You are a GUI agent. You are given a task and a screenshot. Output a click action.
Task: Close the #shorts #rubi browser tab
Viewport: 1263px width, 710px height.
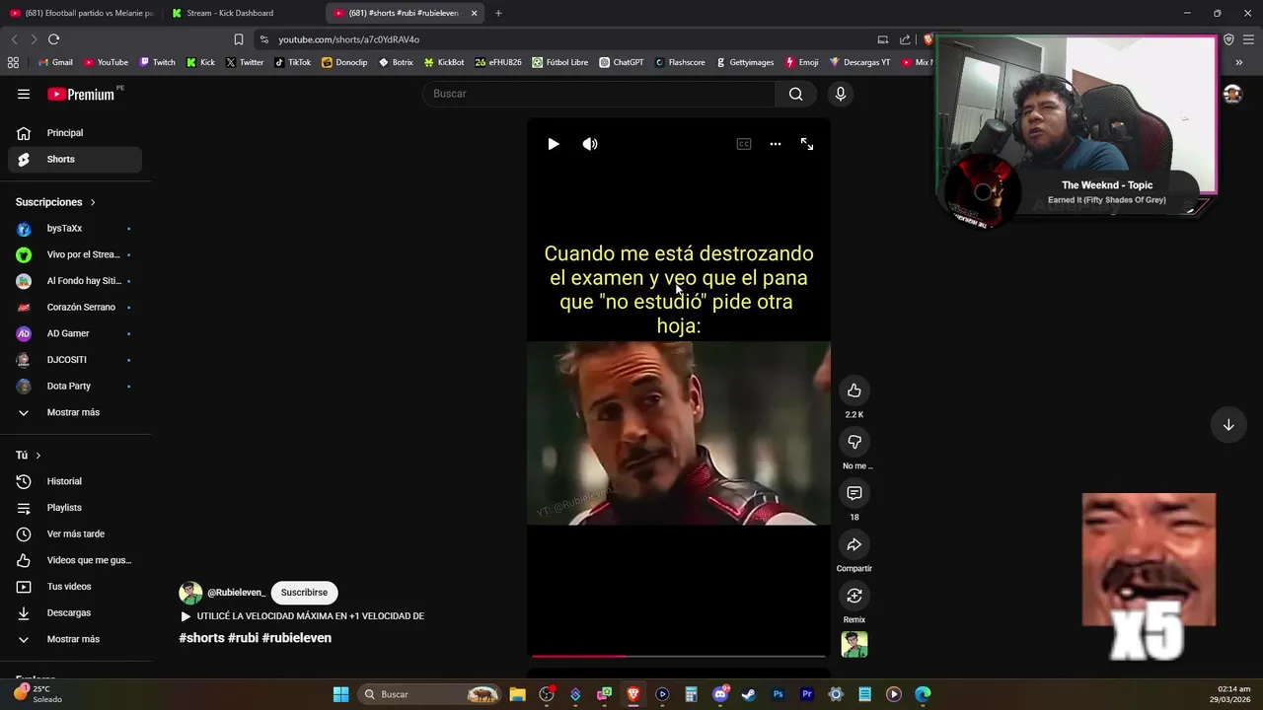474,13
